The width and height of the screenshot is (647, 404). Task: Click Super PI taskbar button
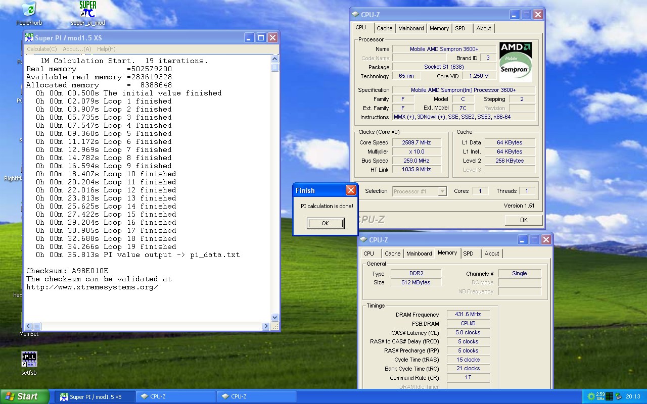click(95, 396)
